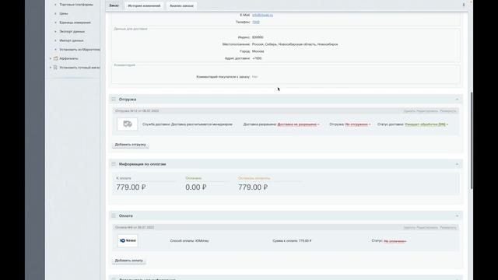Click the Отгрузка block drag handle icon
The width and height of the screenshot is (498, 280).
[114, 99]
